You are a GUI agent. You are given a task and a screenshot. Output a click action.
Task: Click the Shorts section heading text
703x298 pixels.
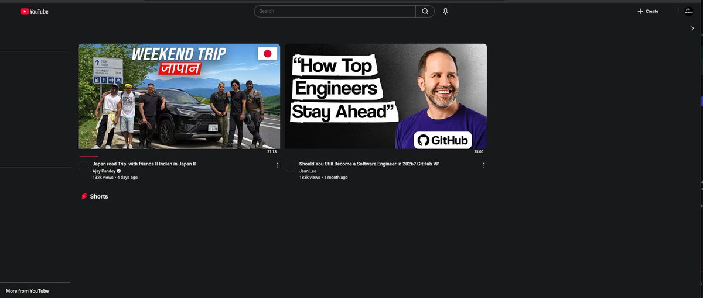pos(99,196)
